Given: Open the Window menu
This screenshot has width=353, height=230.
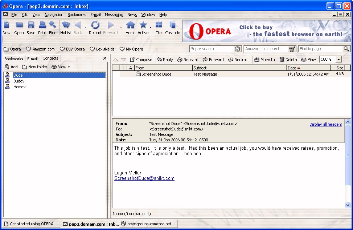Looking at the screenshot, I should click(x=148, y=15).
